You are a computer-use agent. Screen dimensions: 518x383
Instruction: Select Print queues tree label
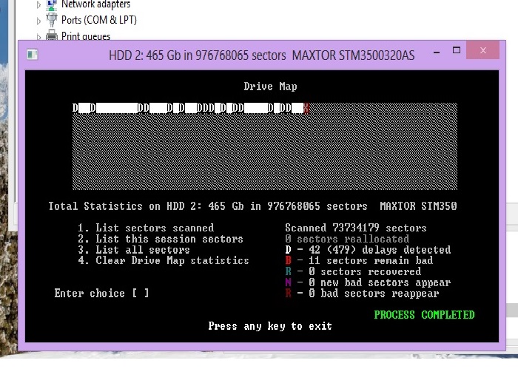(x=86, y=35)
